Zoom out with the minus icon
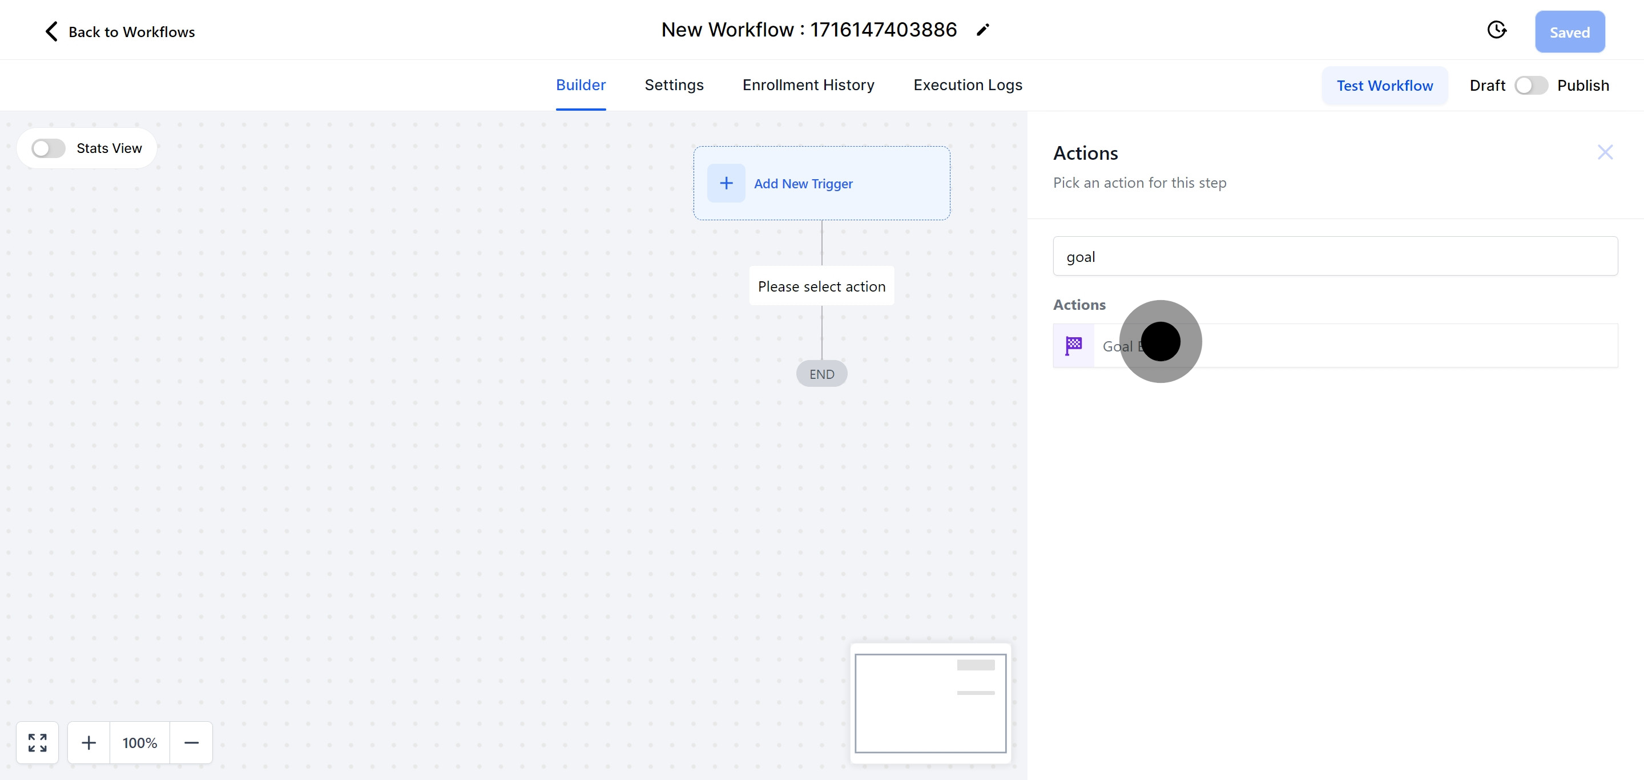1644x780 pixels. tap(191, 742)
